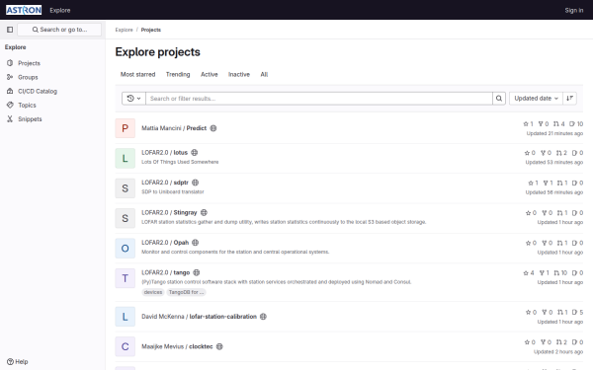
Task: Click the star count of Predict project
Action: 529,124
